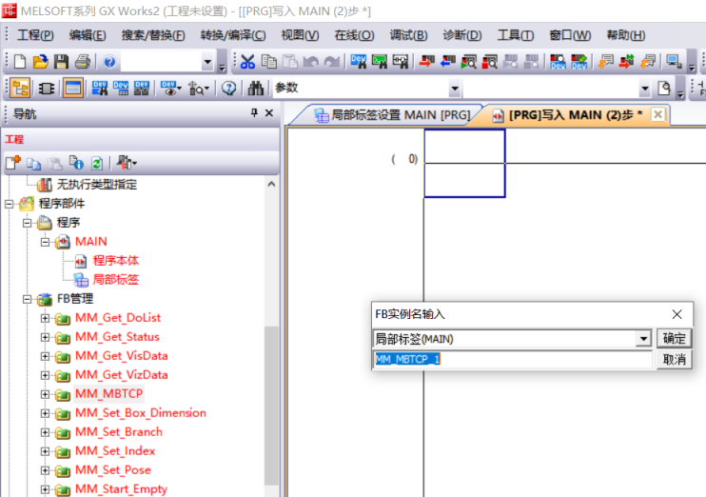
Task: Click the help bubble question mark icon
Action: click(x=228, y=88)
